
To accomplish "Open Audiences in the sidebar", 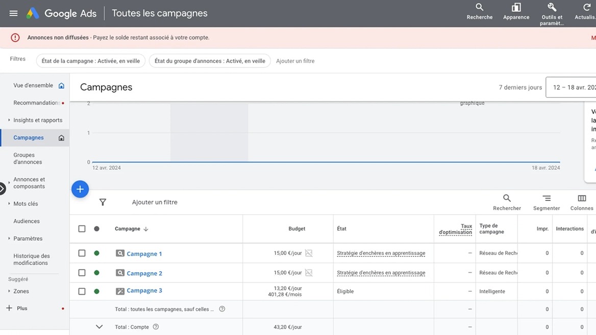I will tap(27, 221).
